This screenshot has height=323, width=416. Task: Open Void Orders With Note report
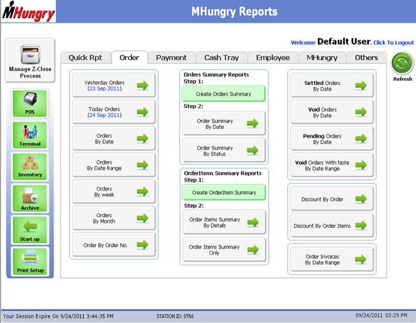(x=332, y=165)
